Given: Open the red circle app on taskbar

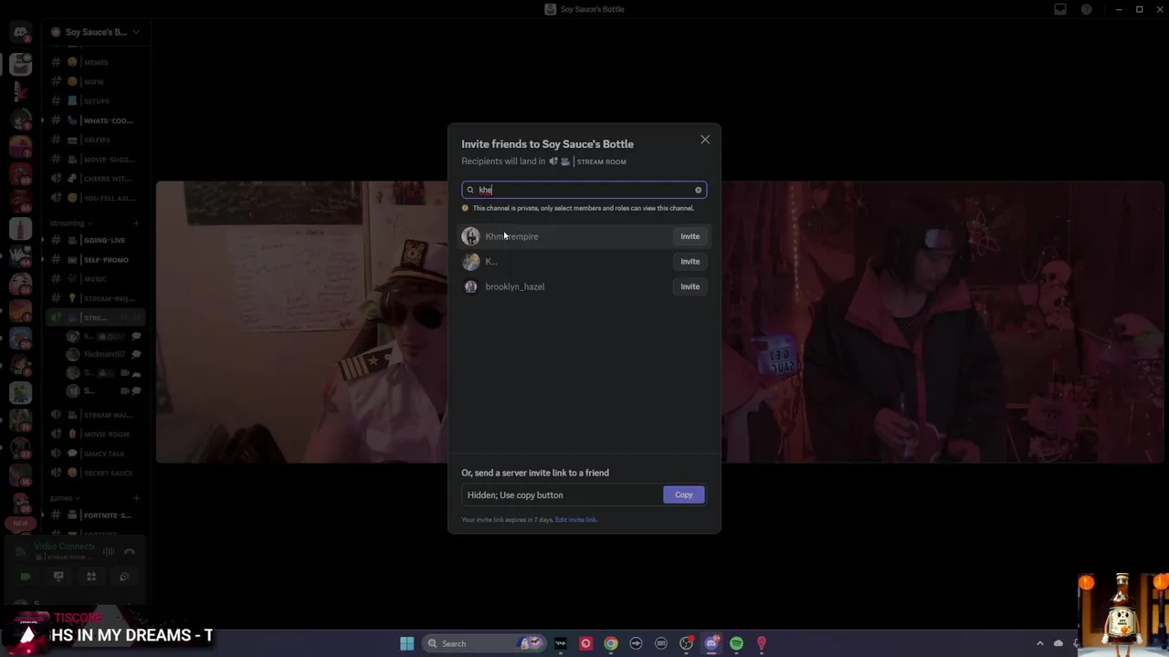Looking at the screenshot, I should coord(585,643).
